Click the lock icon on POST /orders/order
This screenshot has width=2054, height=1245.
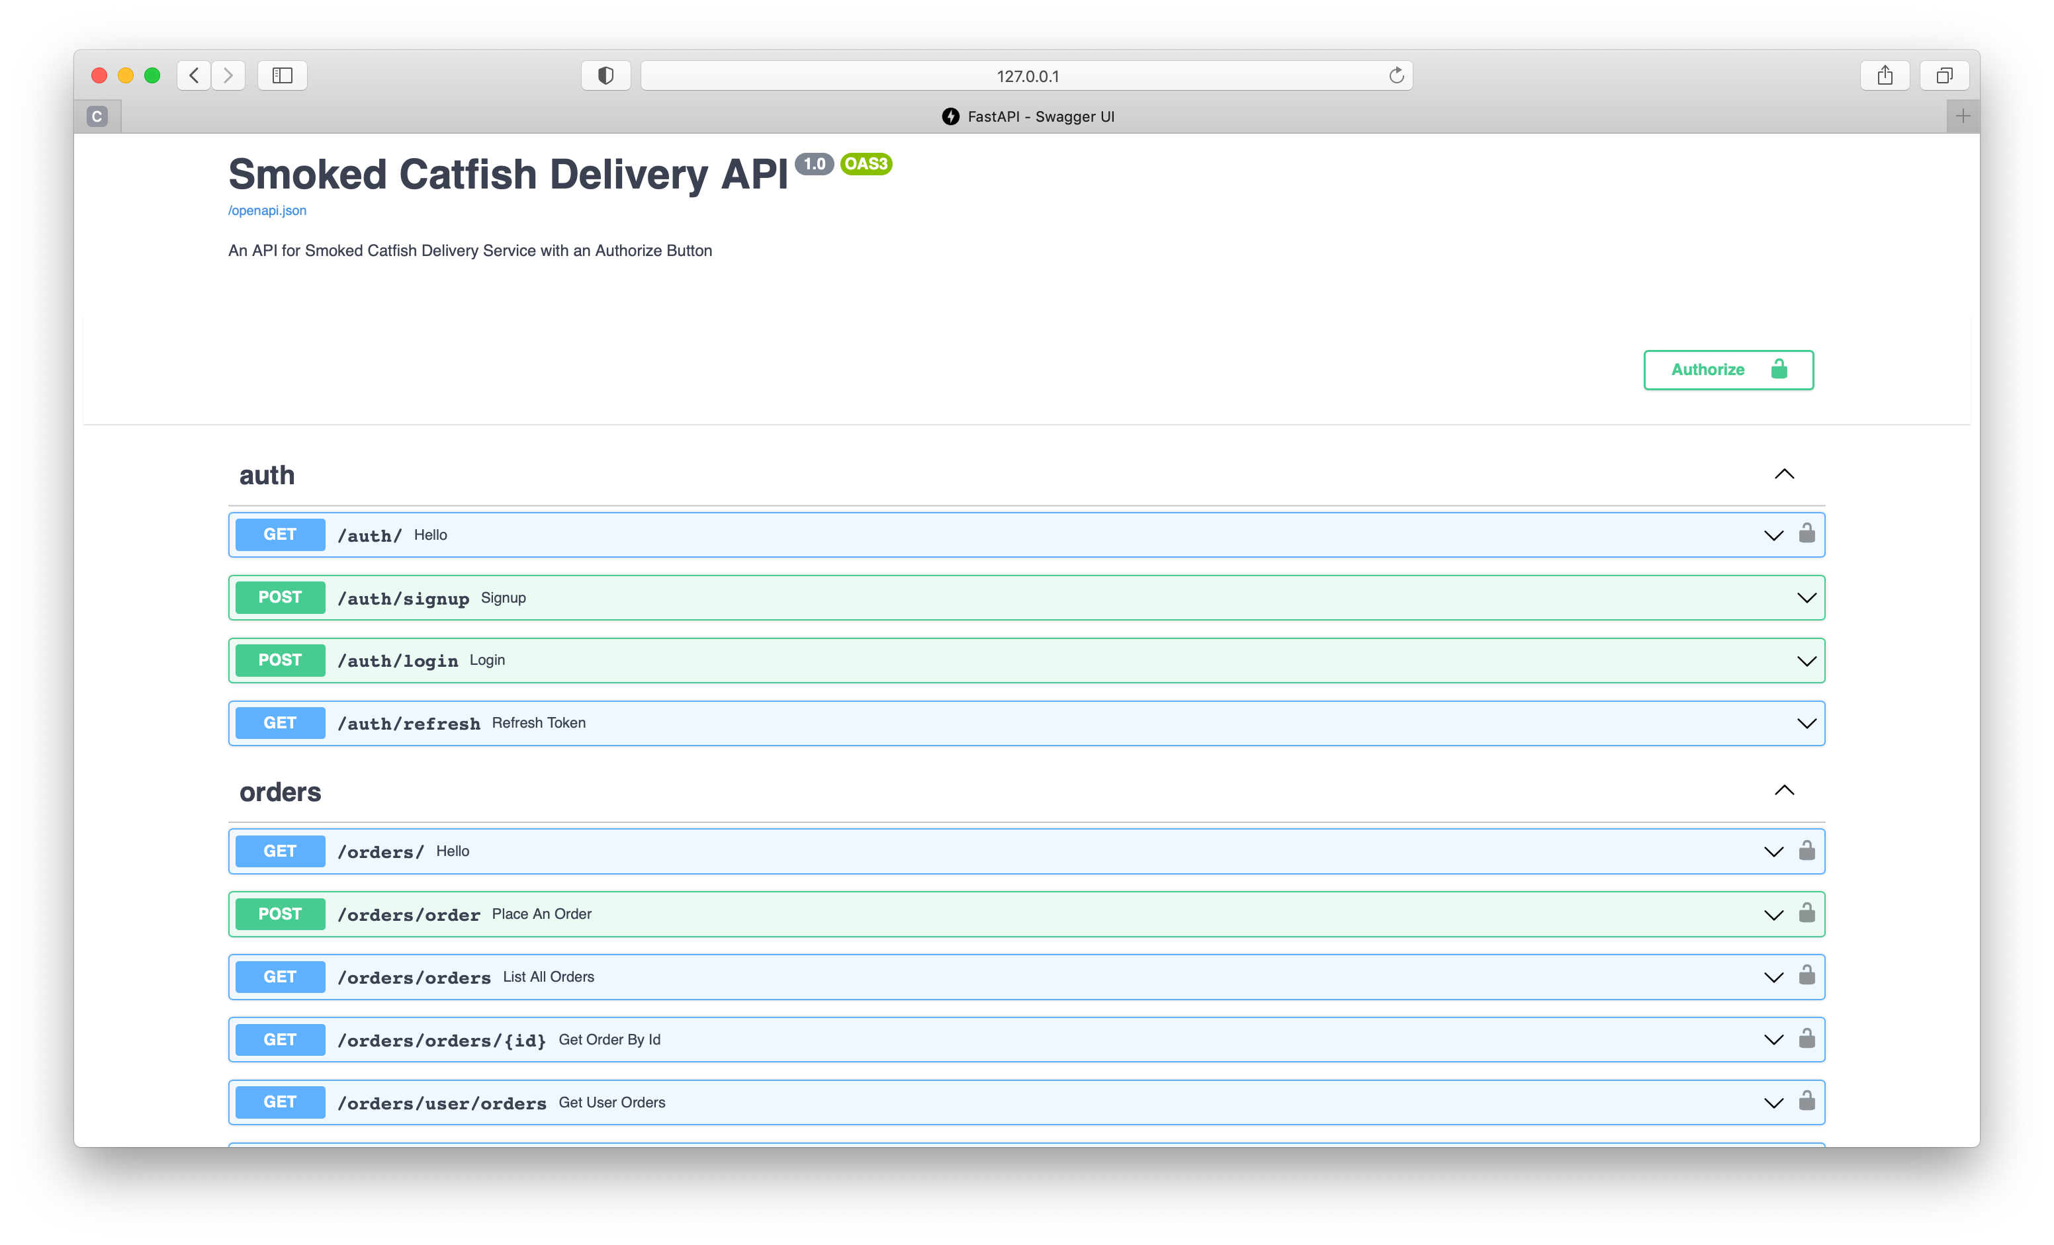(x=1807, y=914)
